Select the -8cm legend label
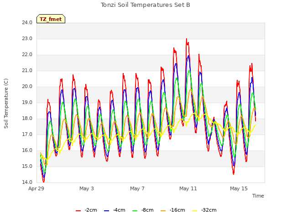 147,210
